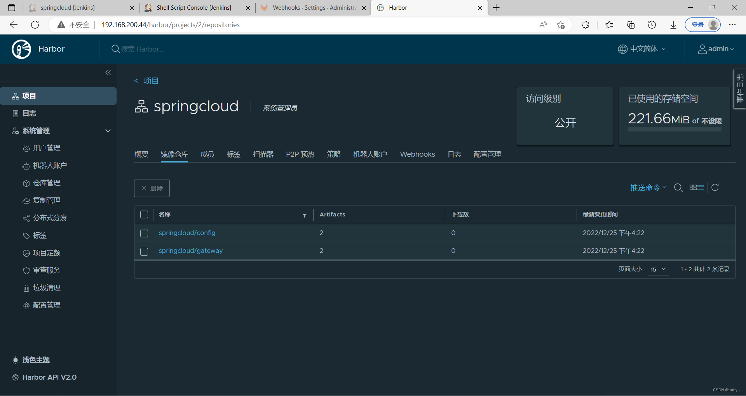Switch to the project 日志 tab
Image resolution: width=746 pixels, height=396 pixels.
point(454,154)
